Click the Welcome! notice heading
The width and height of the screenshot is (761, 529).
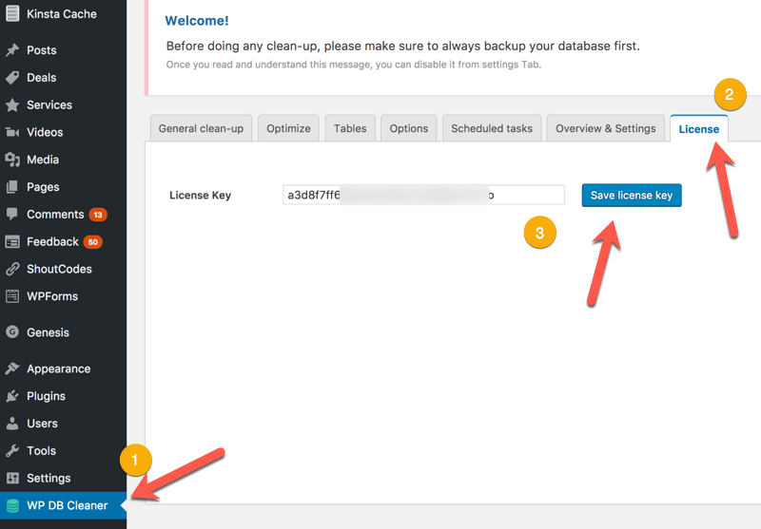(197, 21)
